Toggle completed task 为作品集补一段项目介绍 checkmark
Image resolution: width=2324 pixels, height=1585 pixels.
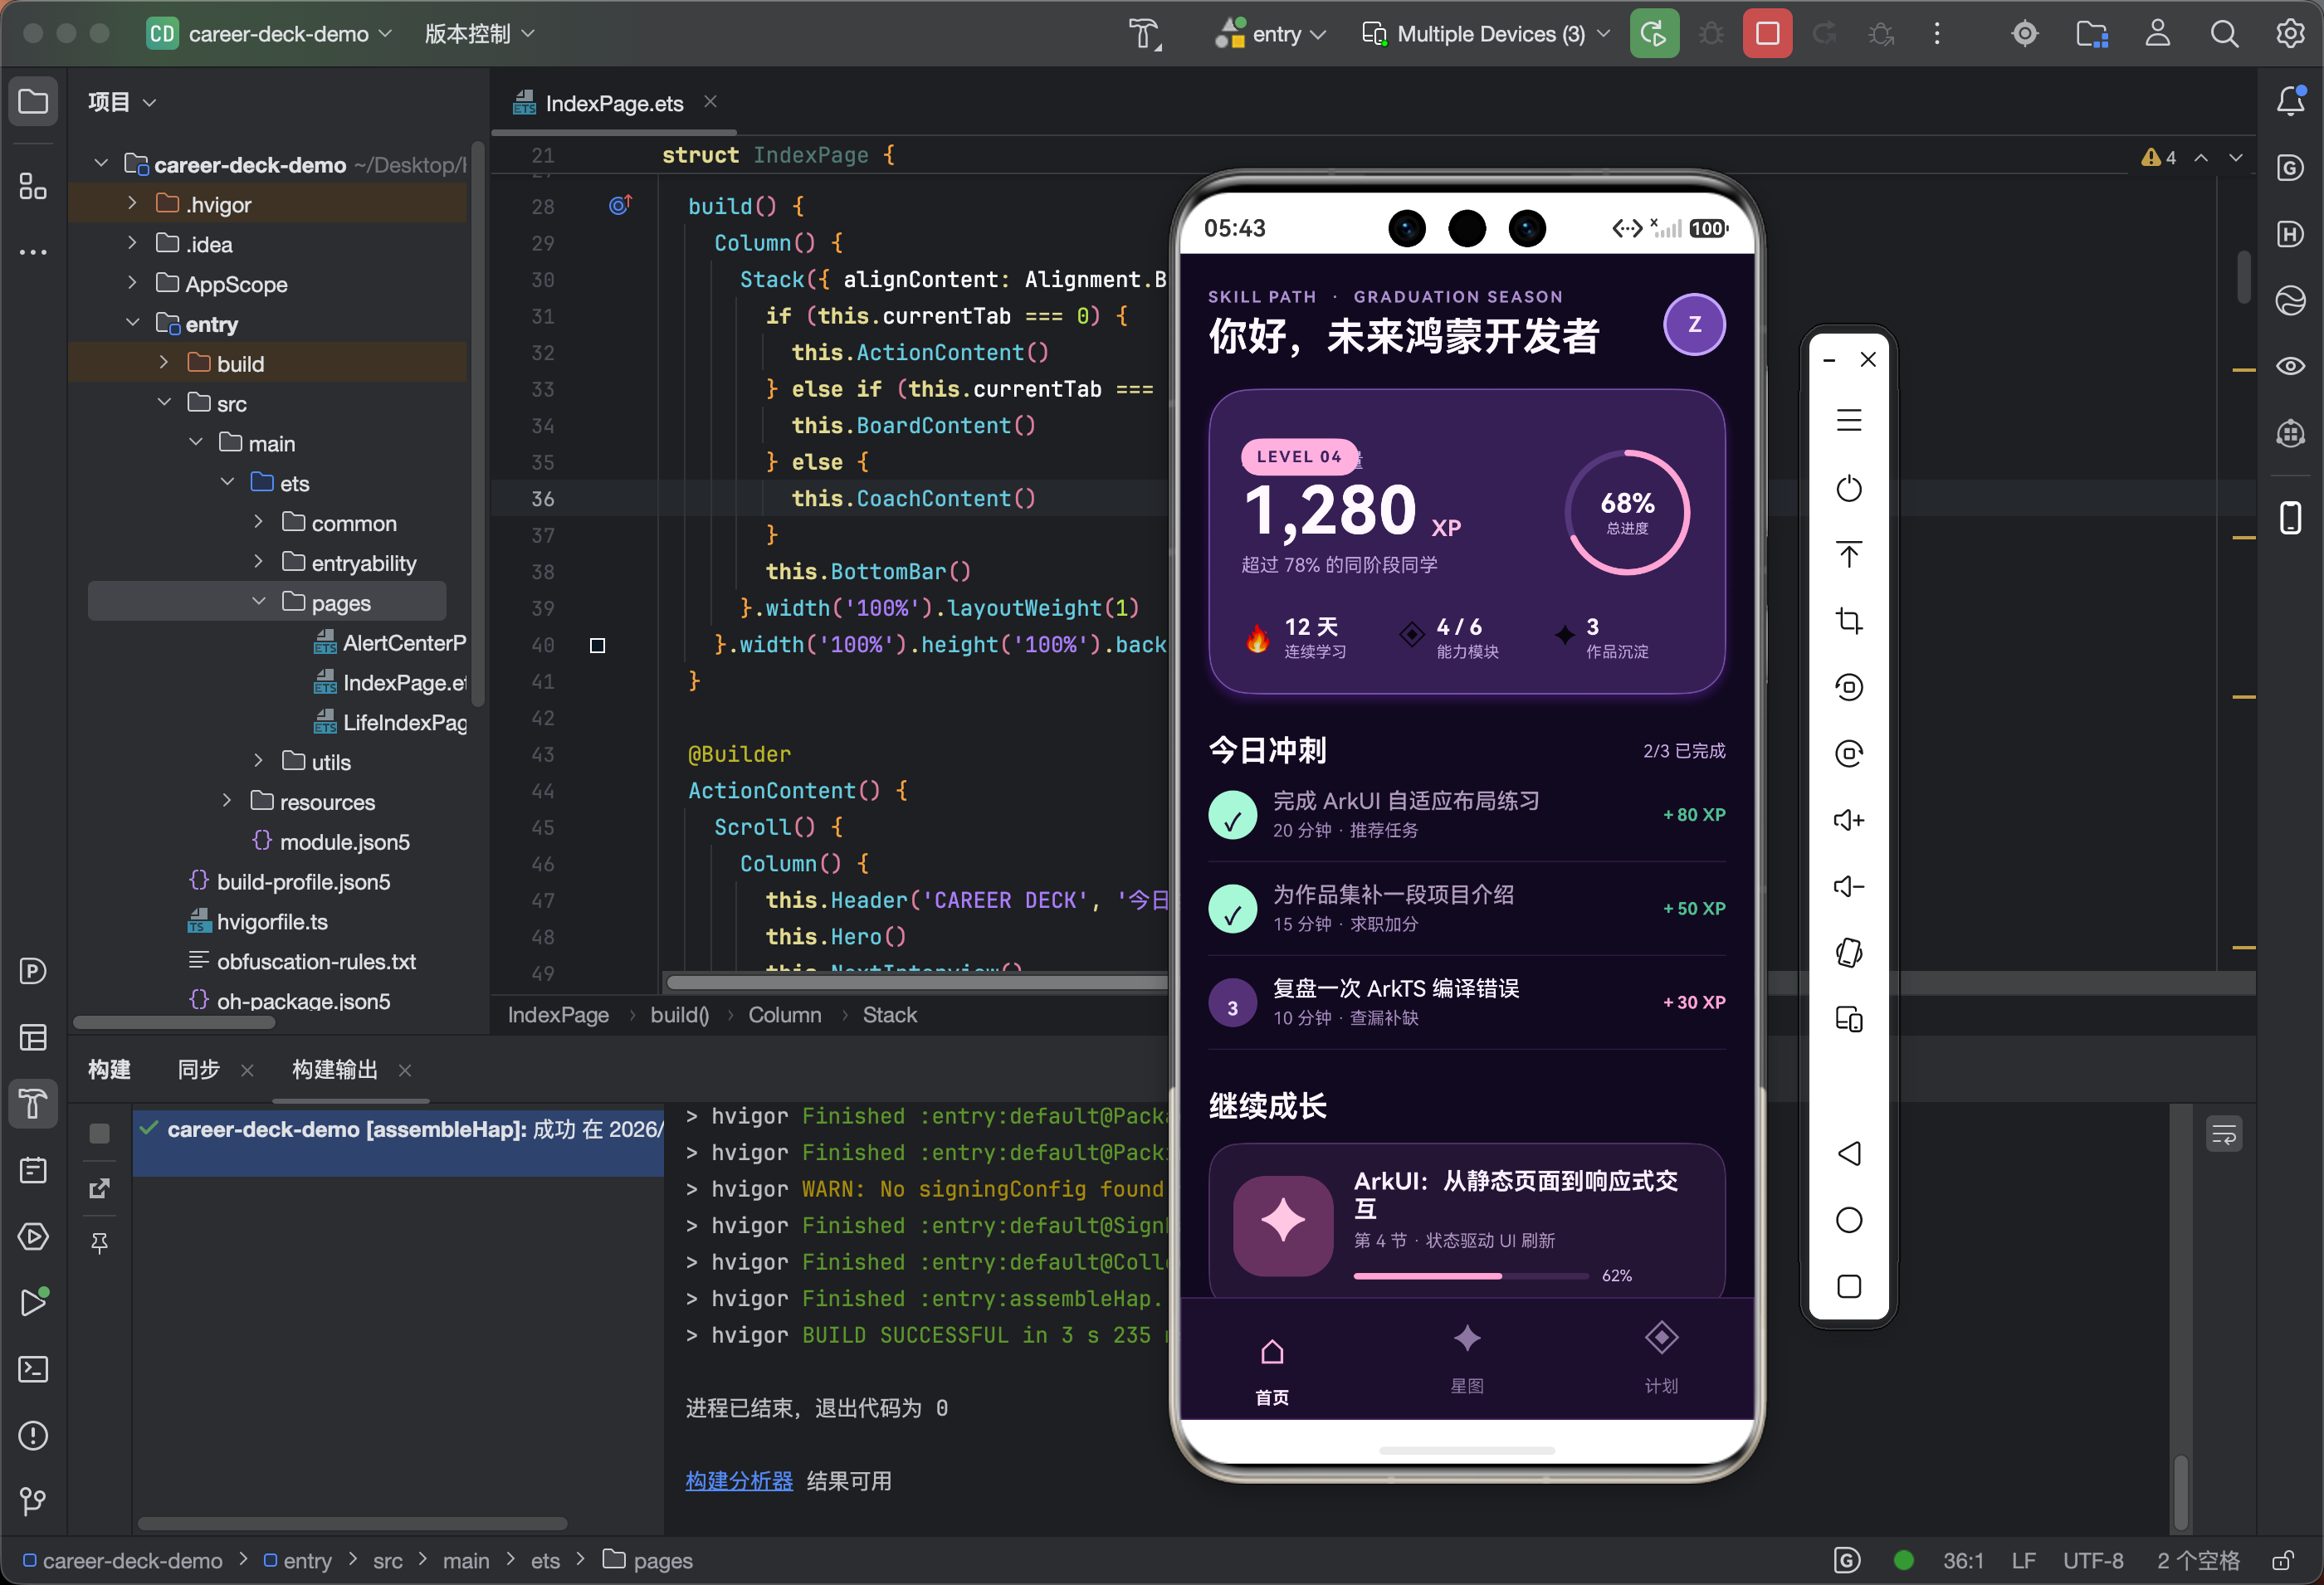coord(1233,909)
